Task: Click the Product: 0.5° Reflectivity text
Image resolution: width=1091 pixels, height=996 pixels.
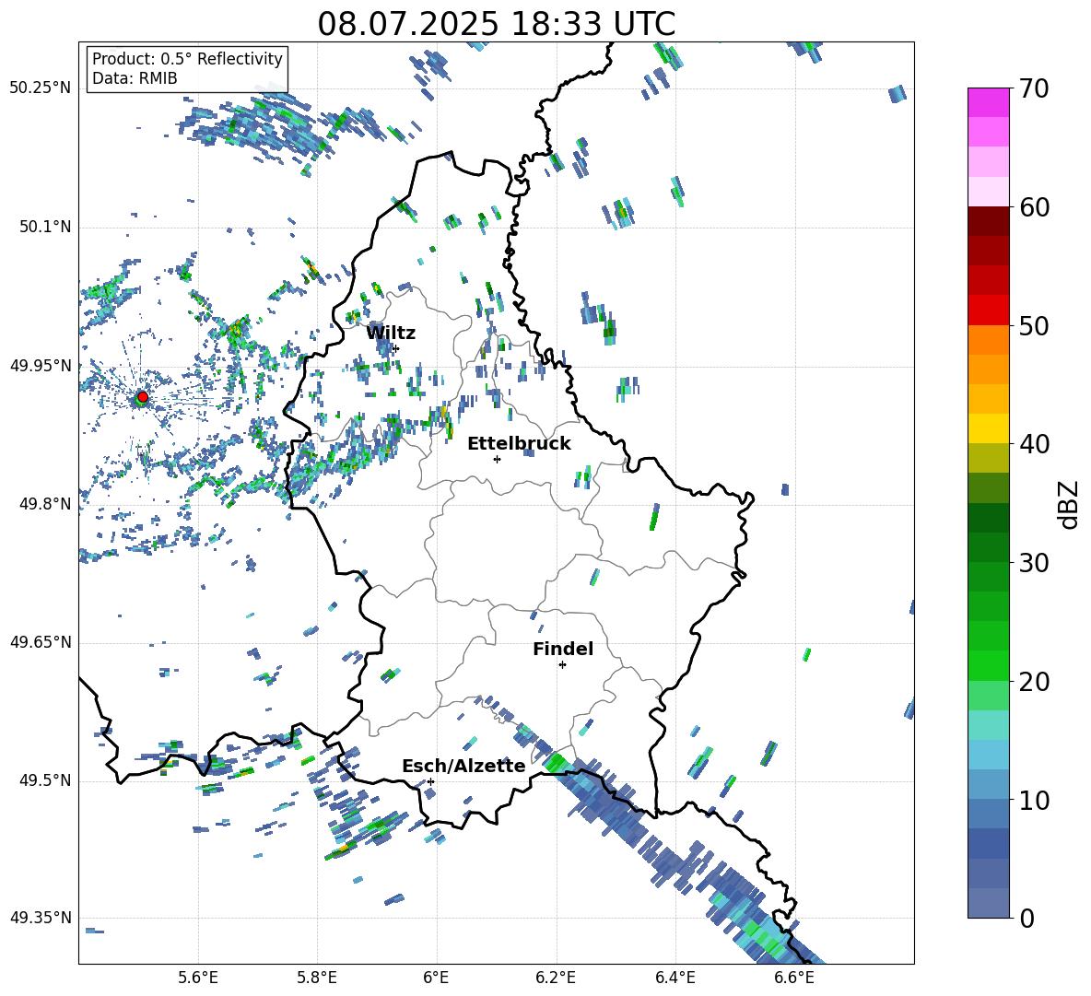Action: click(x=187, y=59)
